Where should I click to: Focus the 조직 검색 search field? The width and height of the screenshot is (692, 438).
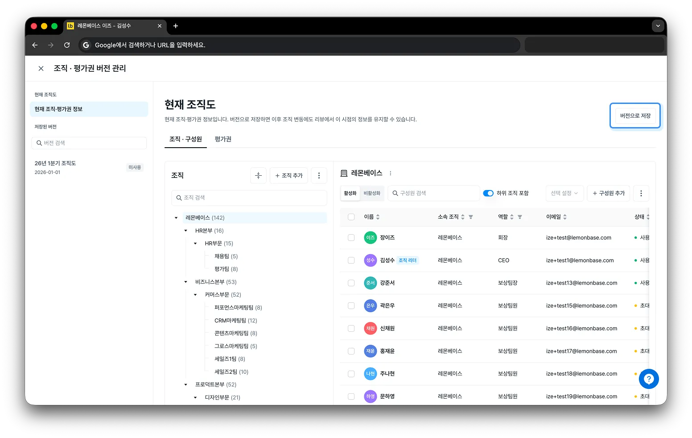tap(249, 198)
